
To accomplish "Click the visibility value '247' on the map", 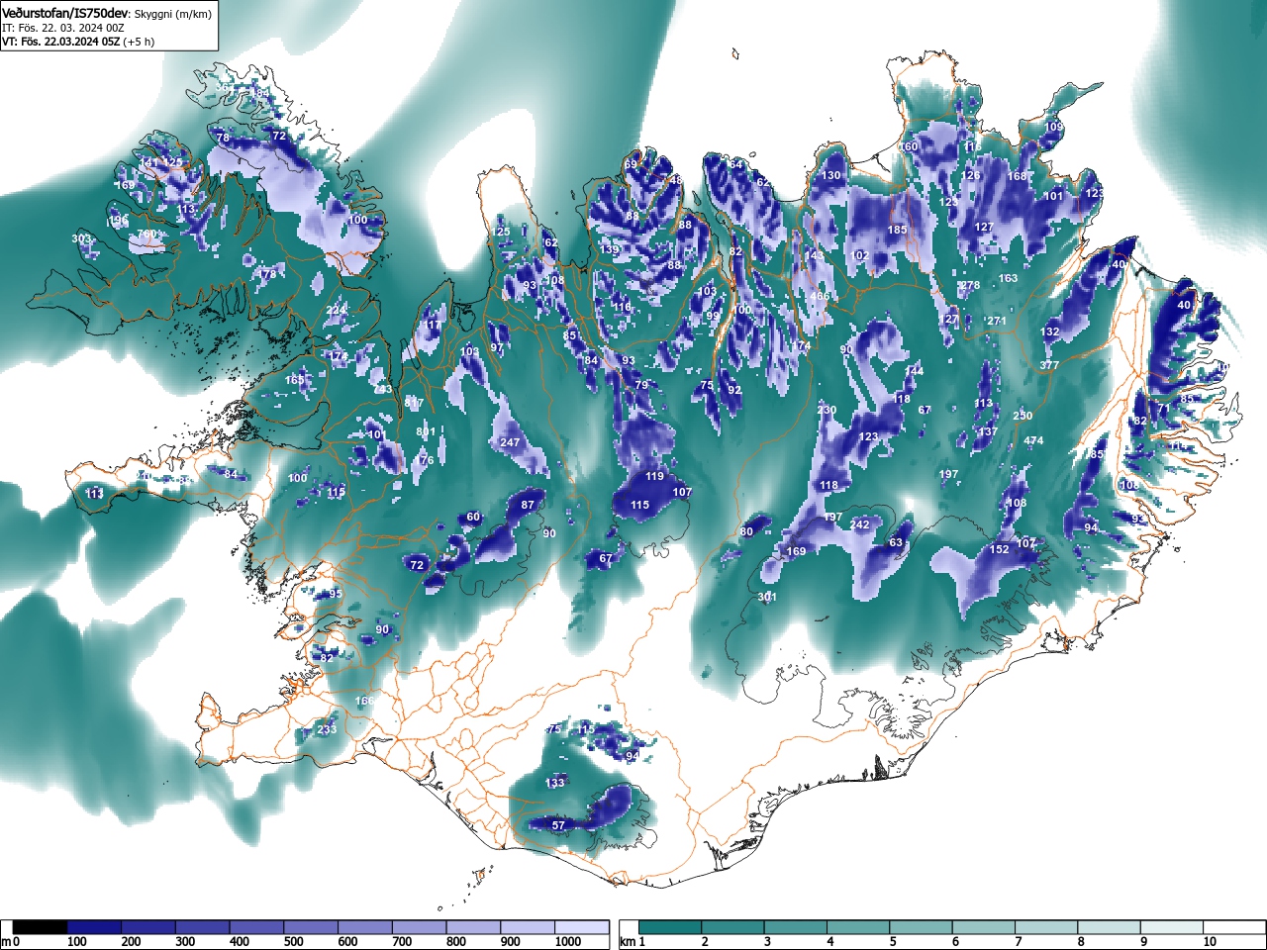I will [x=510, y=443].
